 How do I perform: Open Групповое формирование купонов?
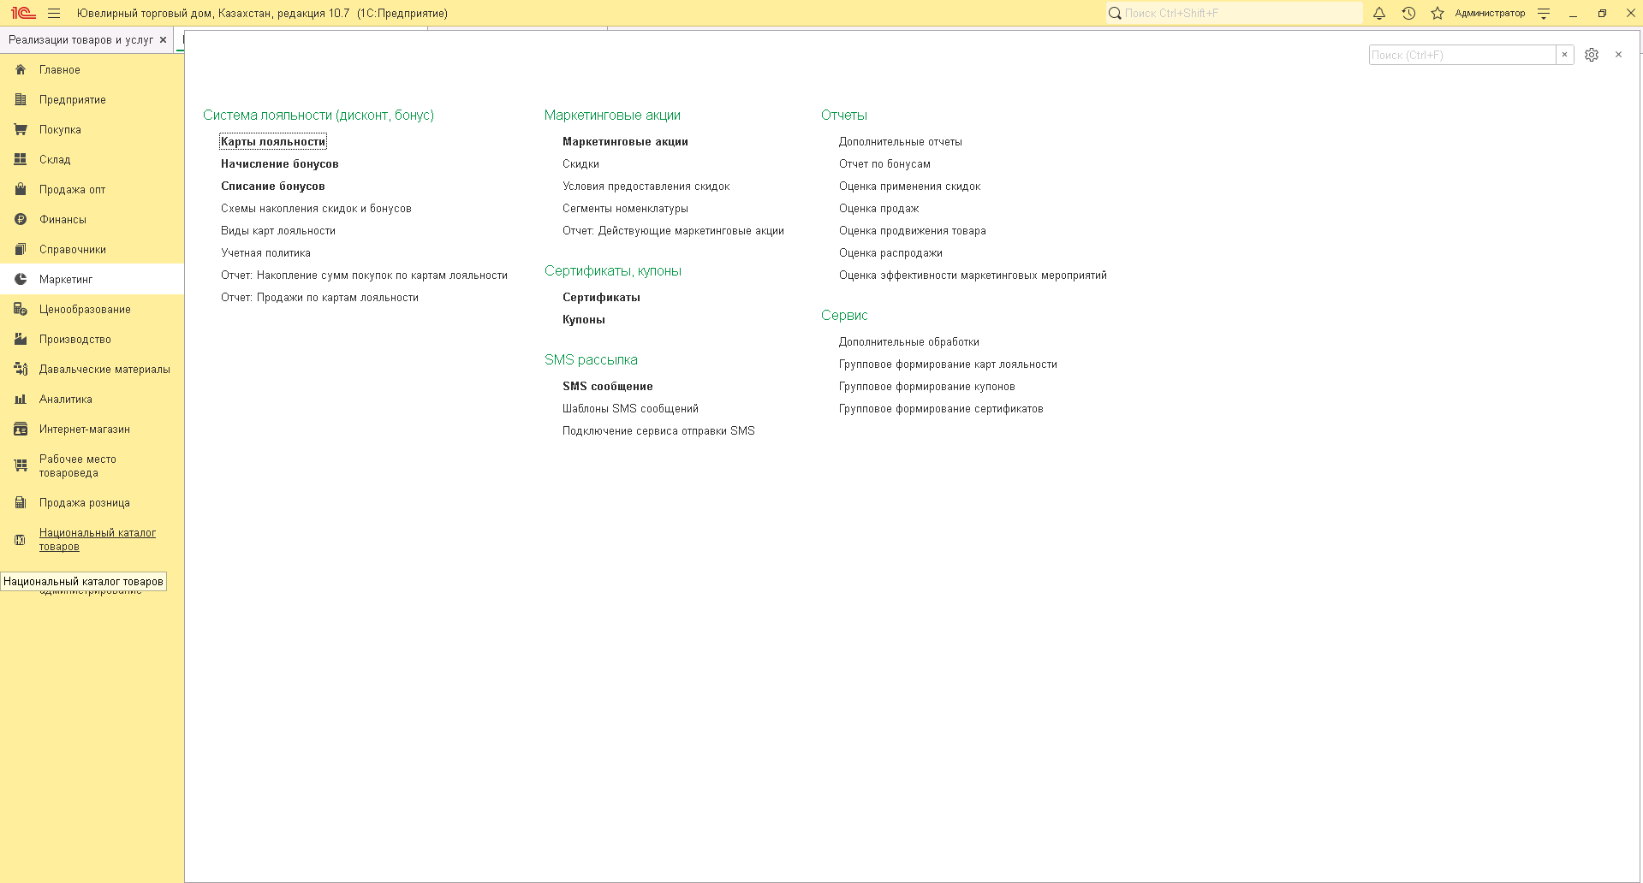point(926,386)
